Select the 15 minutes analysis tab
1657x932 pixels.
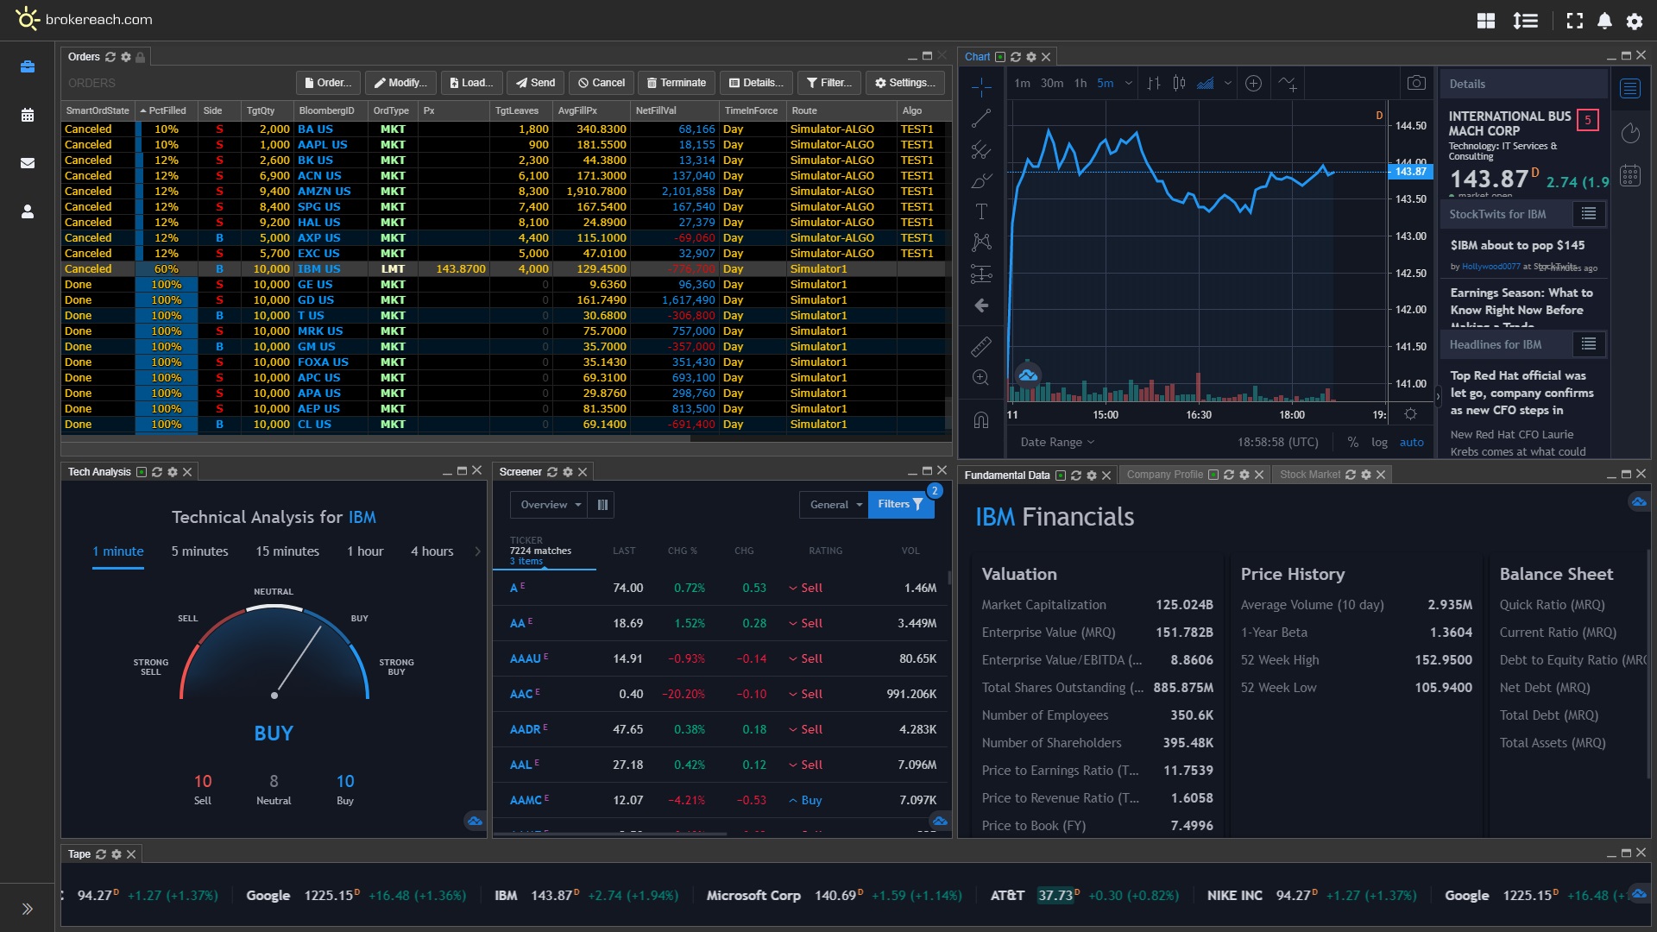click(287, 551)
